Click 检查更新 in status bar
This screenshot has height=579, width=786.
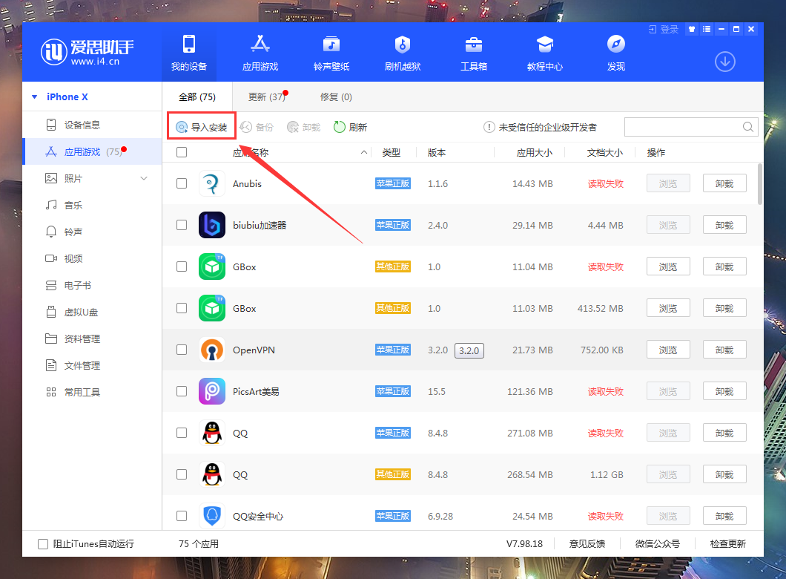[x=728, y=544]
